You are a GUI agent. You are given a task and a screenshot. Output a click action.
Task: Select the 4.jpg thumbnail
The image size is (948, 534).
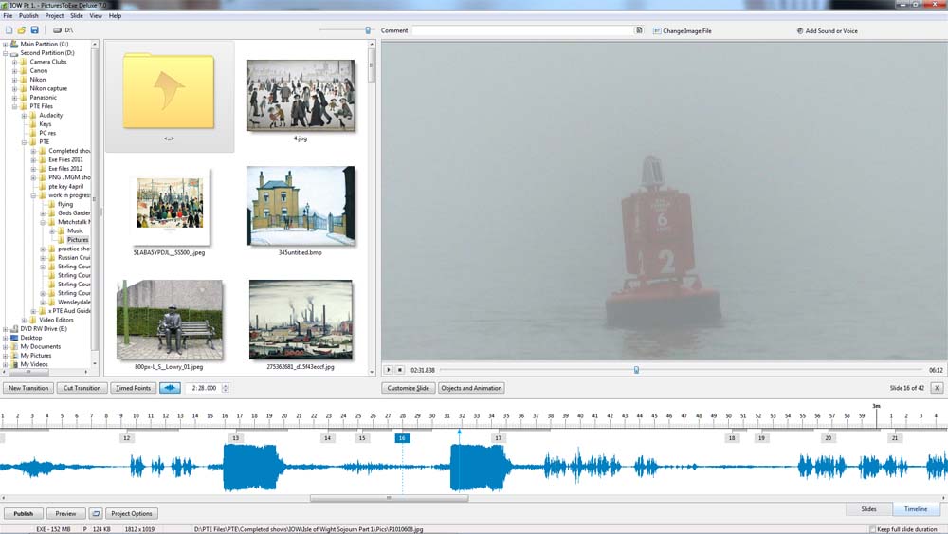pos(301,96)
